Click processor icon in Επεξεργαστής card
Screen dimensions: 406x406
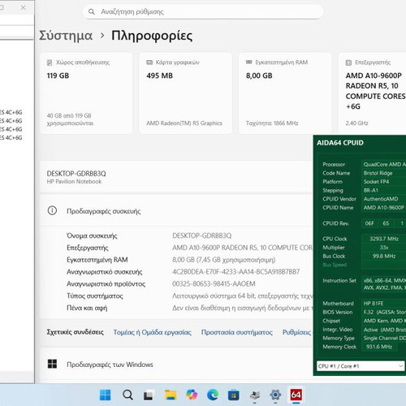(x=348, y=63)
